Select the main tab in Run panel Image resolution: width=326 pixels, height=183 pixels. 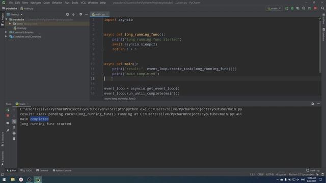coord(22,104)
